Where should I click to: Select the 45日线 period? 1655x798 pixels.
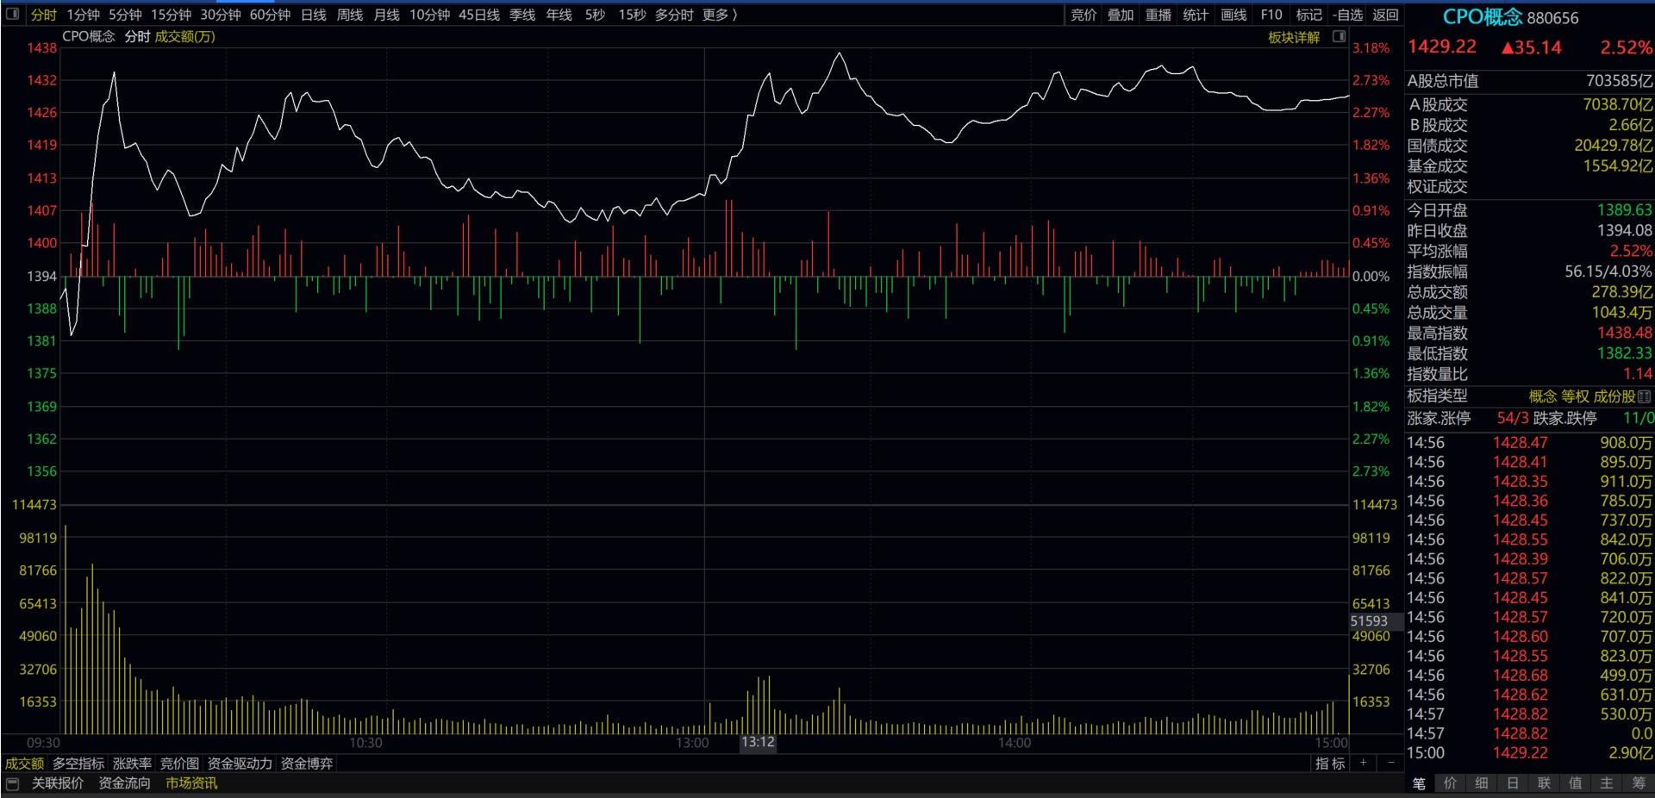tap(479, 15)
